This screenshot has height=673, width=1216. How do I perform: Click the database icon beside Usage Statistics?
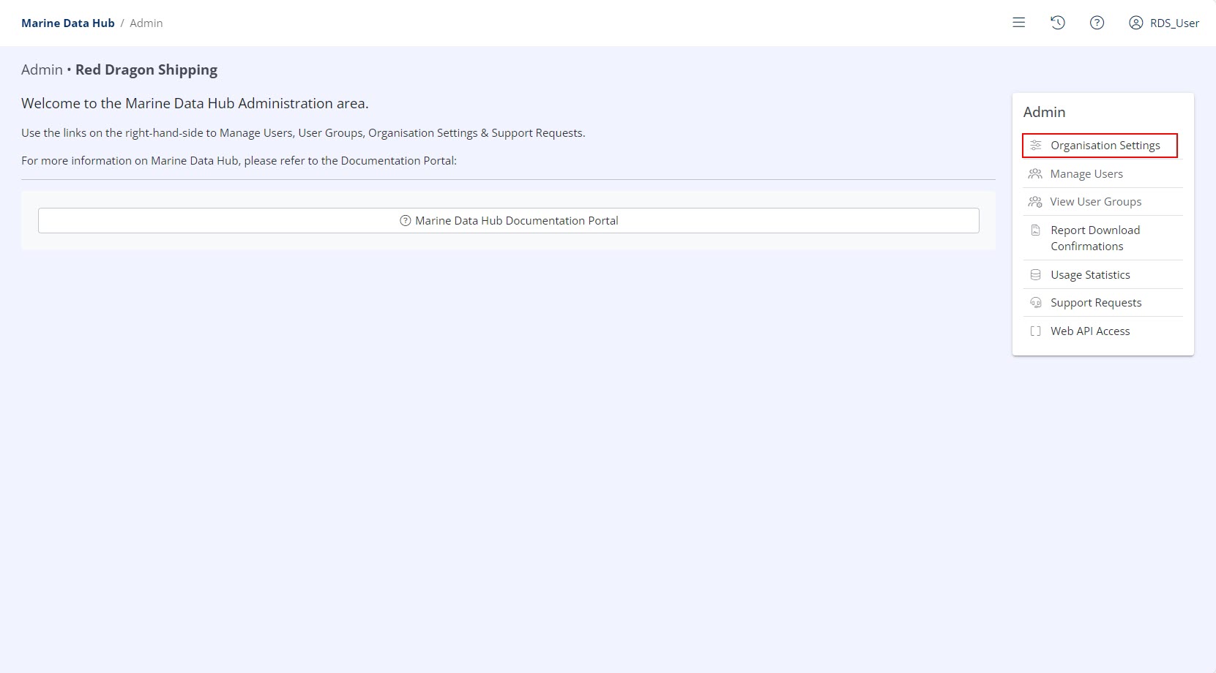point(1035,275)
